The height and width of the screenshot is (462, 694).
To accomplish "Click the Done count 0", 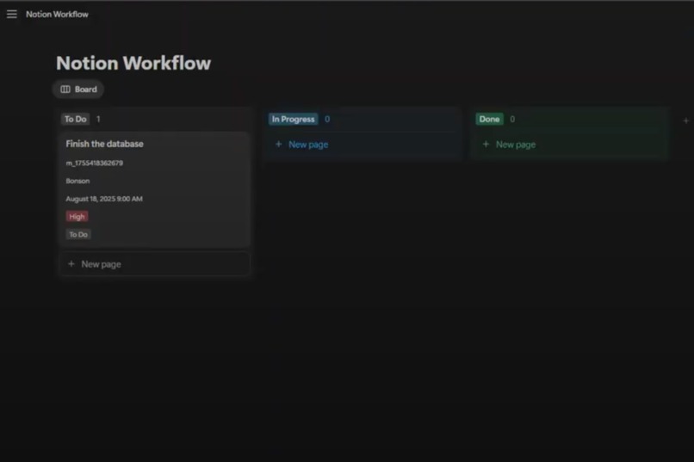I will tap(512, 119).
